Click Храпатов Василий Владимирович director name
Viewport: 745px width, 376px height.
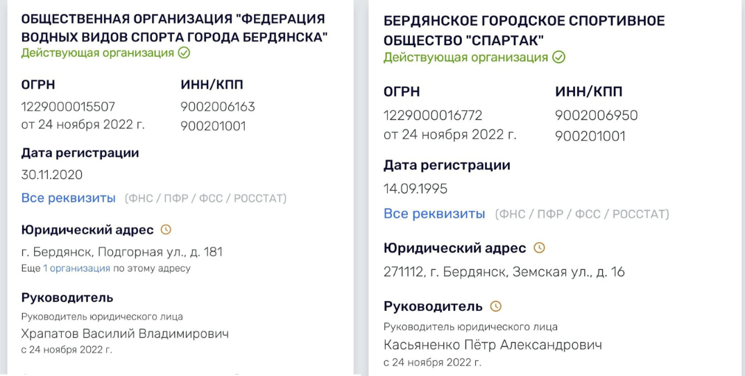click(125, 334)
